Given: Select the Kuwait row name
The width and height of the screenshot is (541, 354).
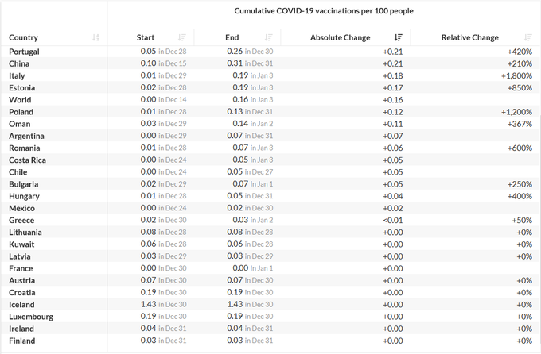Looking at the screenshot, I should click(21, 244).
